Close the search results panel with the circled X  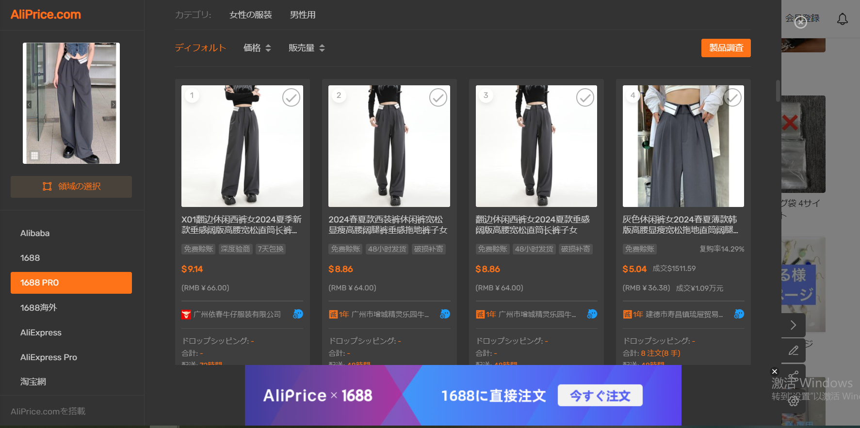point(801,22)
